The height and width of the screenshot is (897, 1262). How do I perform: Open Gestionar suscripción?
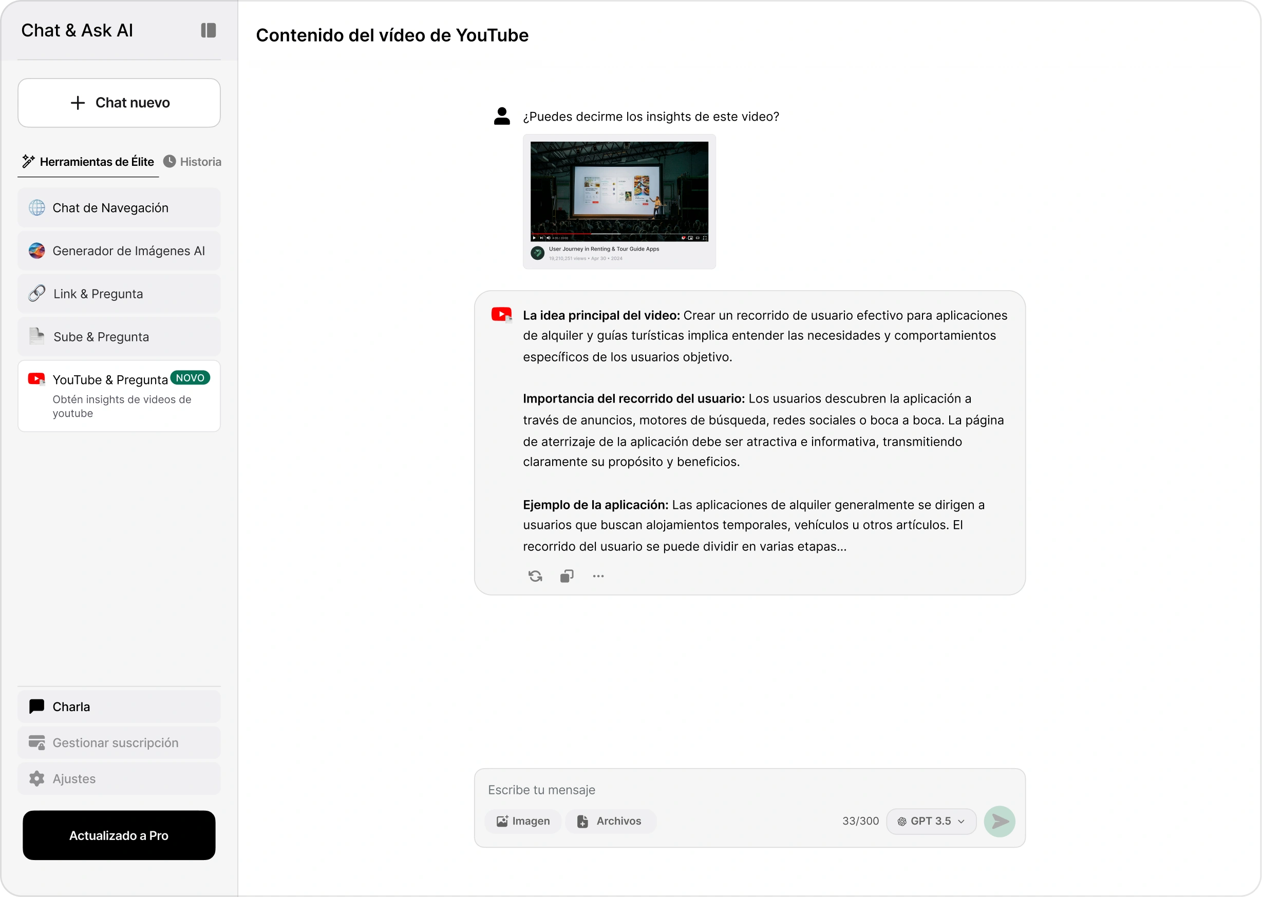(x=119, y=743)
